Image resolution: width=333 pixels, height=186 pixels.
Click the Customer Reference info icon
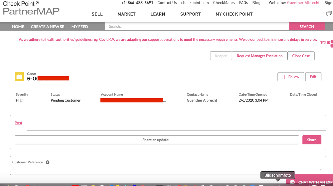click(x=48, y=162)
